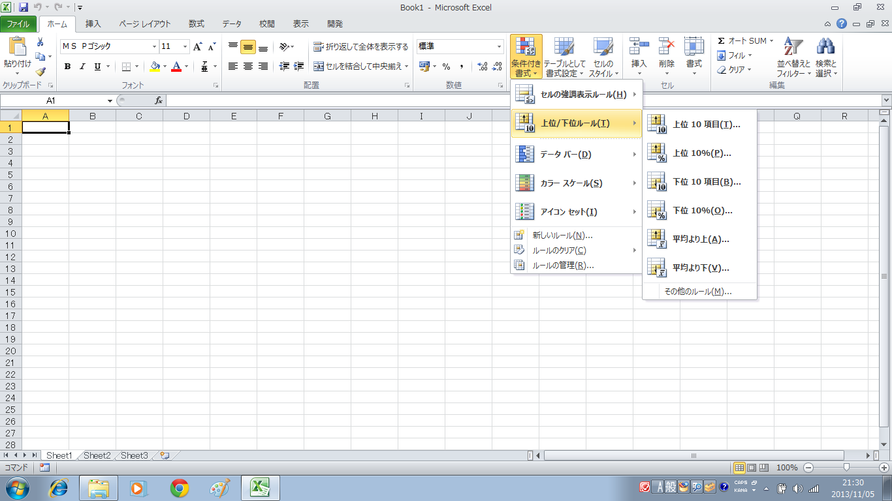This screenshot has width=892, height=501.
Task: Expand the number format combo box
Action: [500, 47]
